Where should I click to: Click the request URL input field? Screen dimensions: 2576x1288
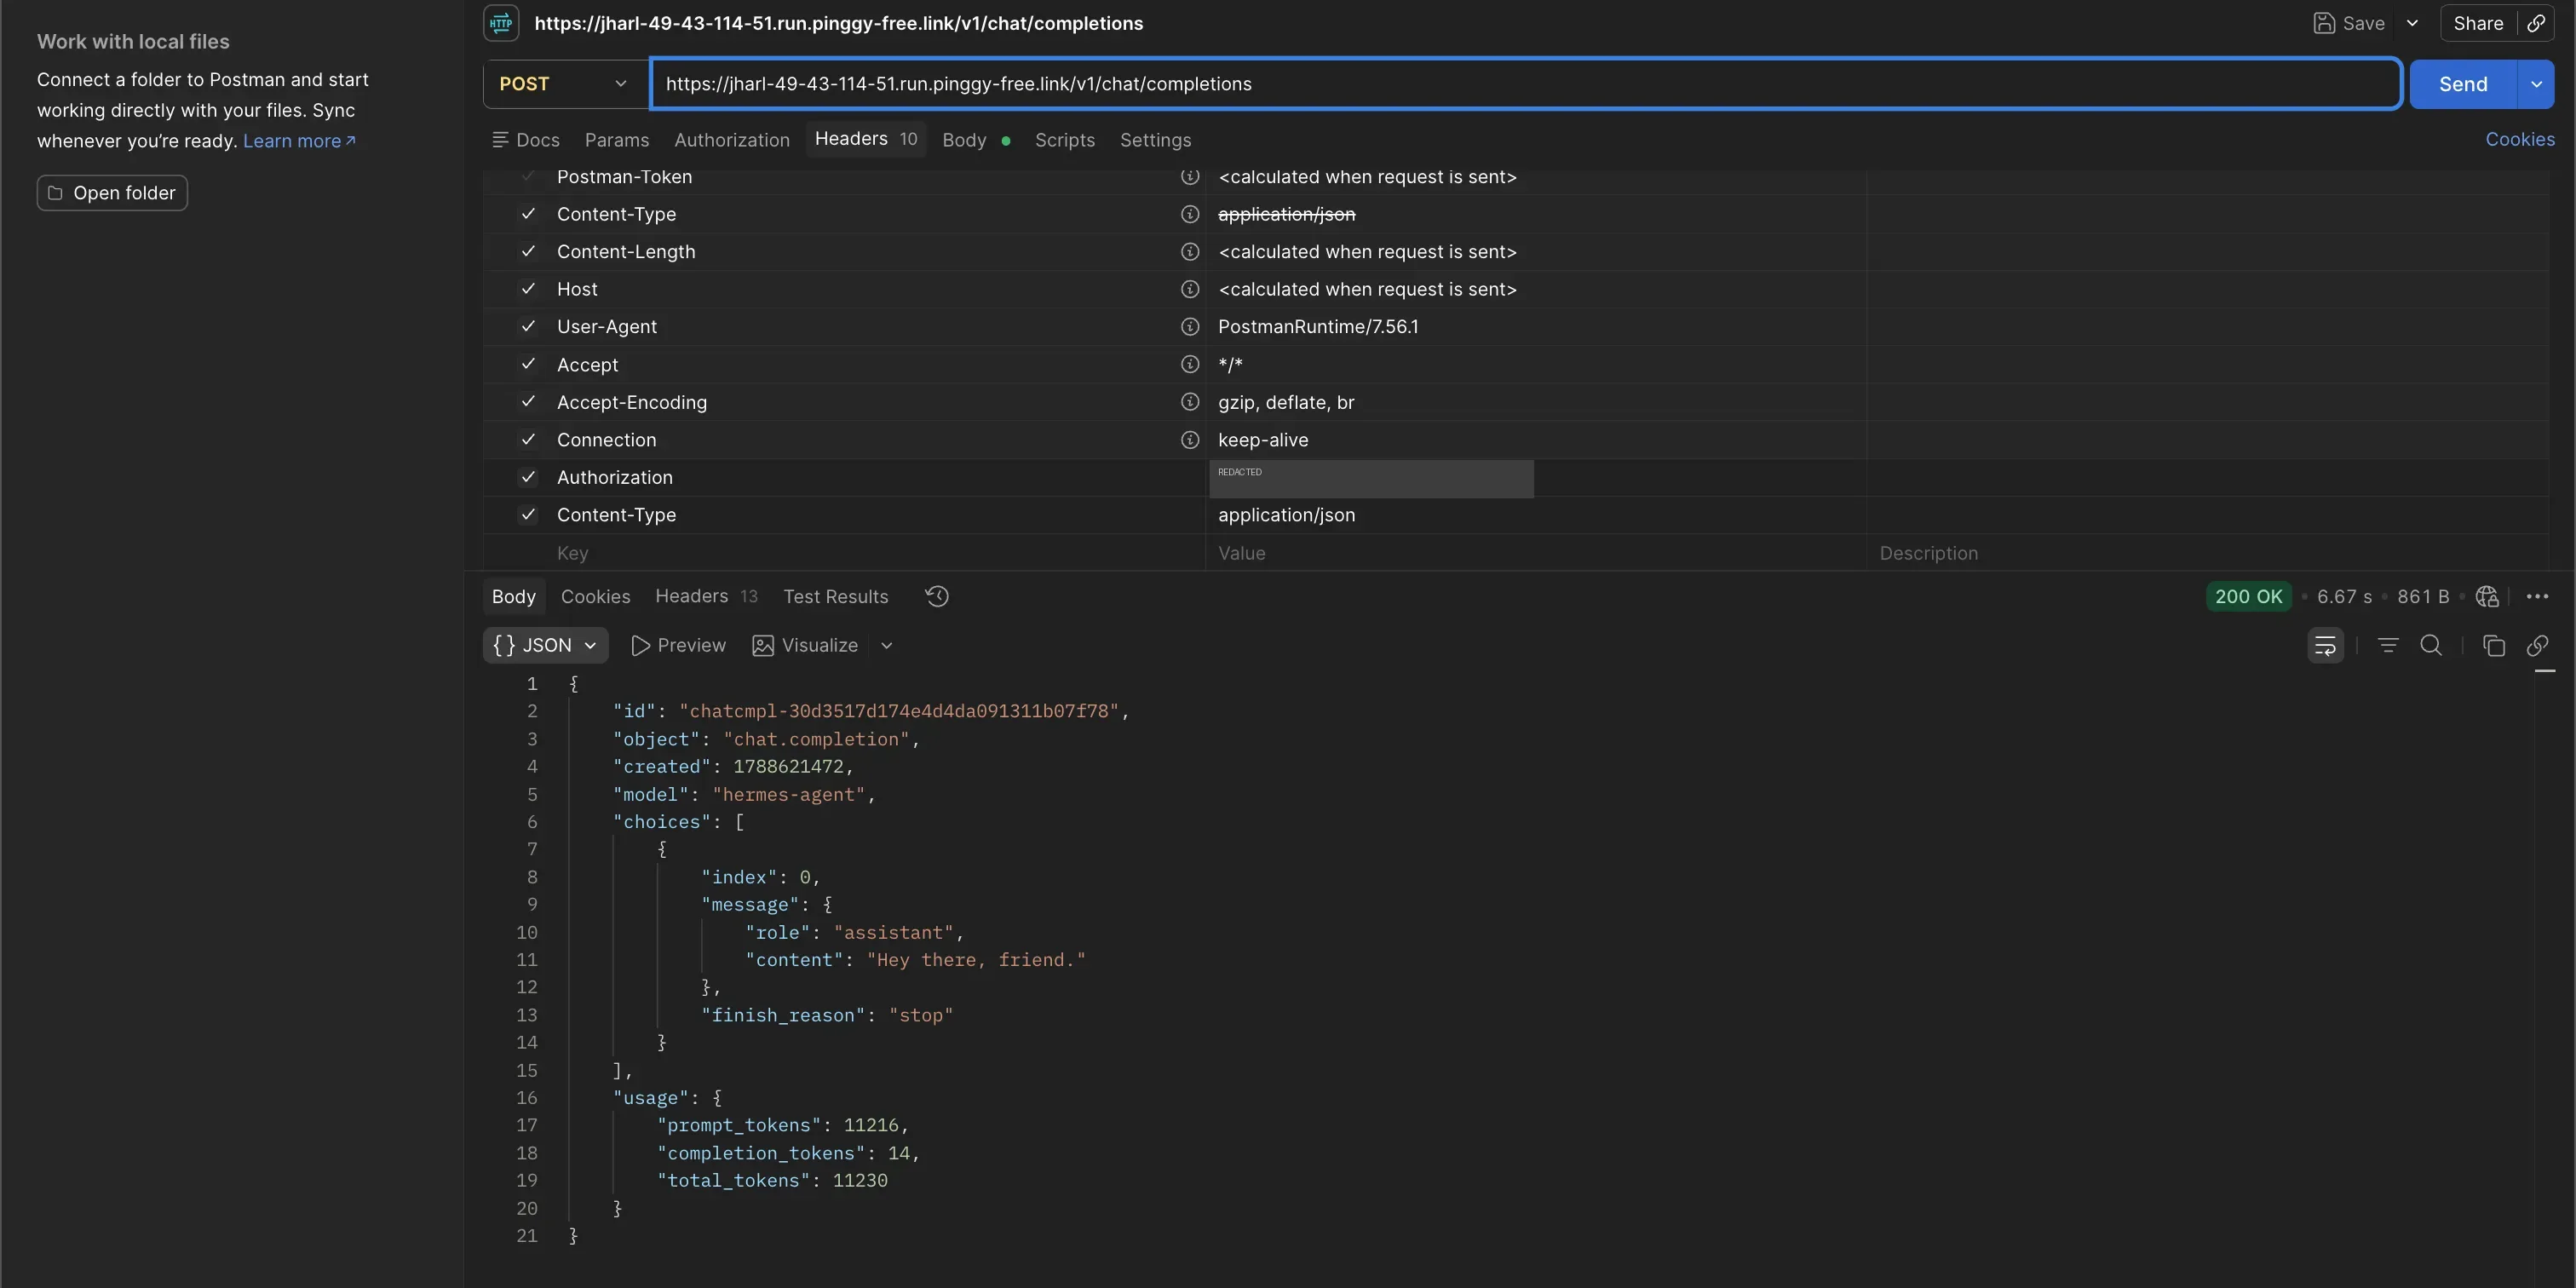pyautogui.click(x=1526, y=84)
